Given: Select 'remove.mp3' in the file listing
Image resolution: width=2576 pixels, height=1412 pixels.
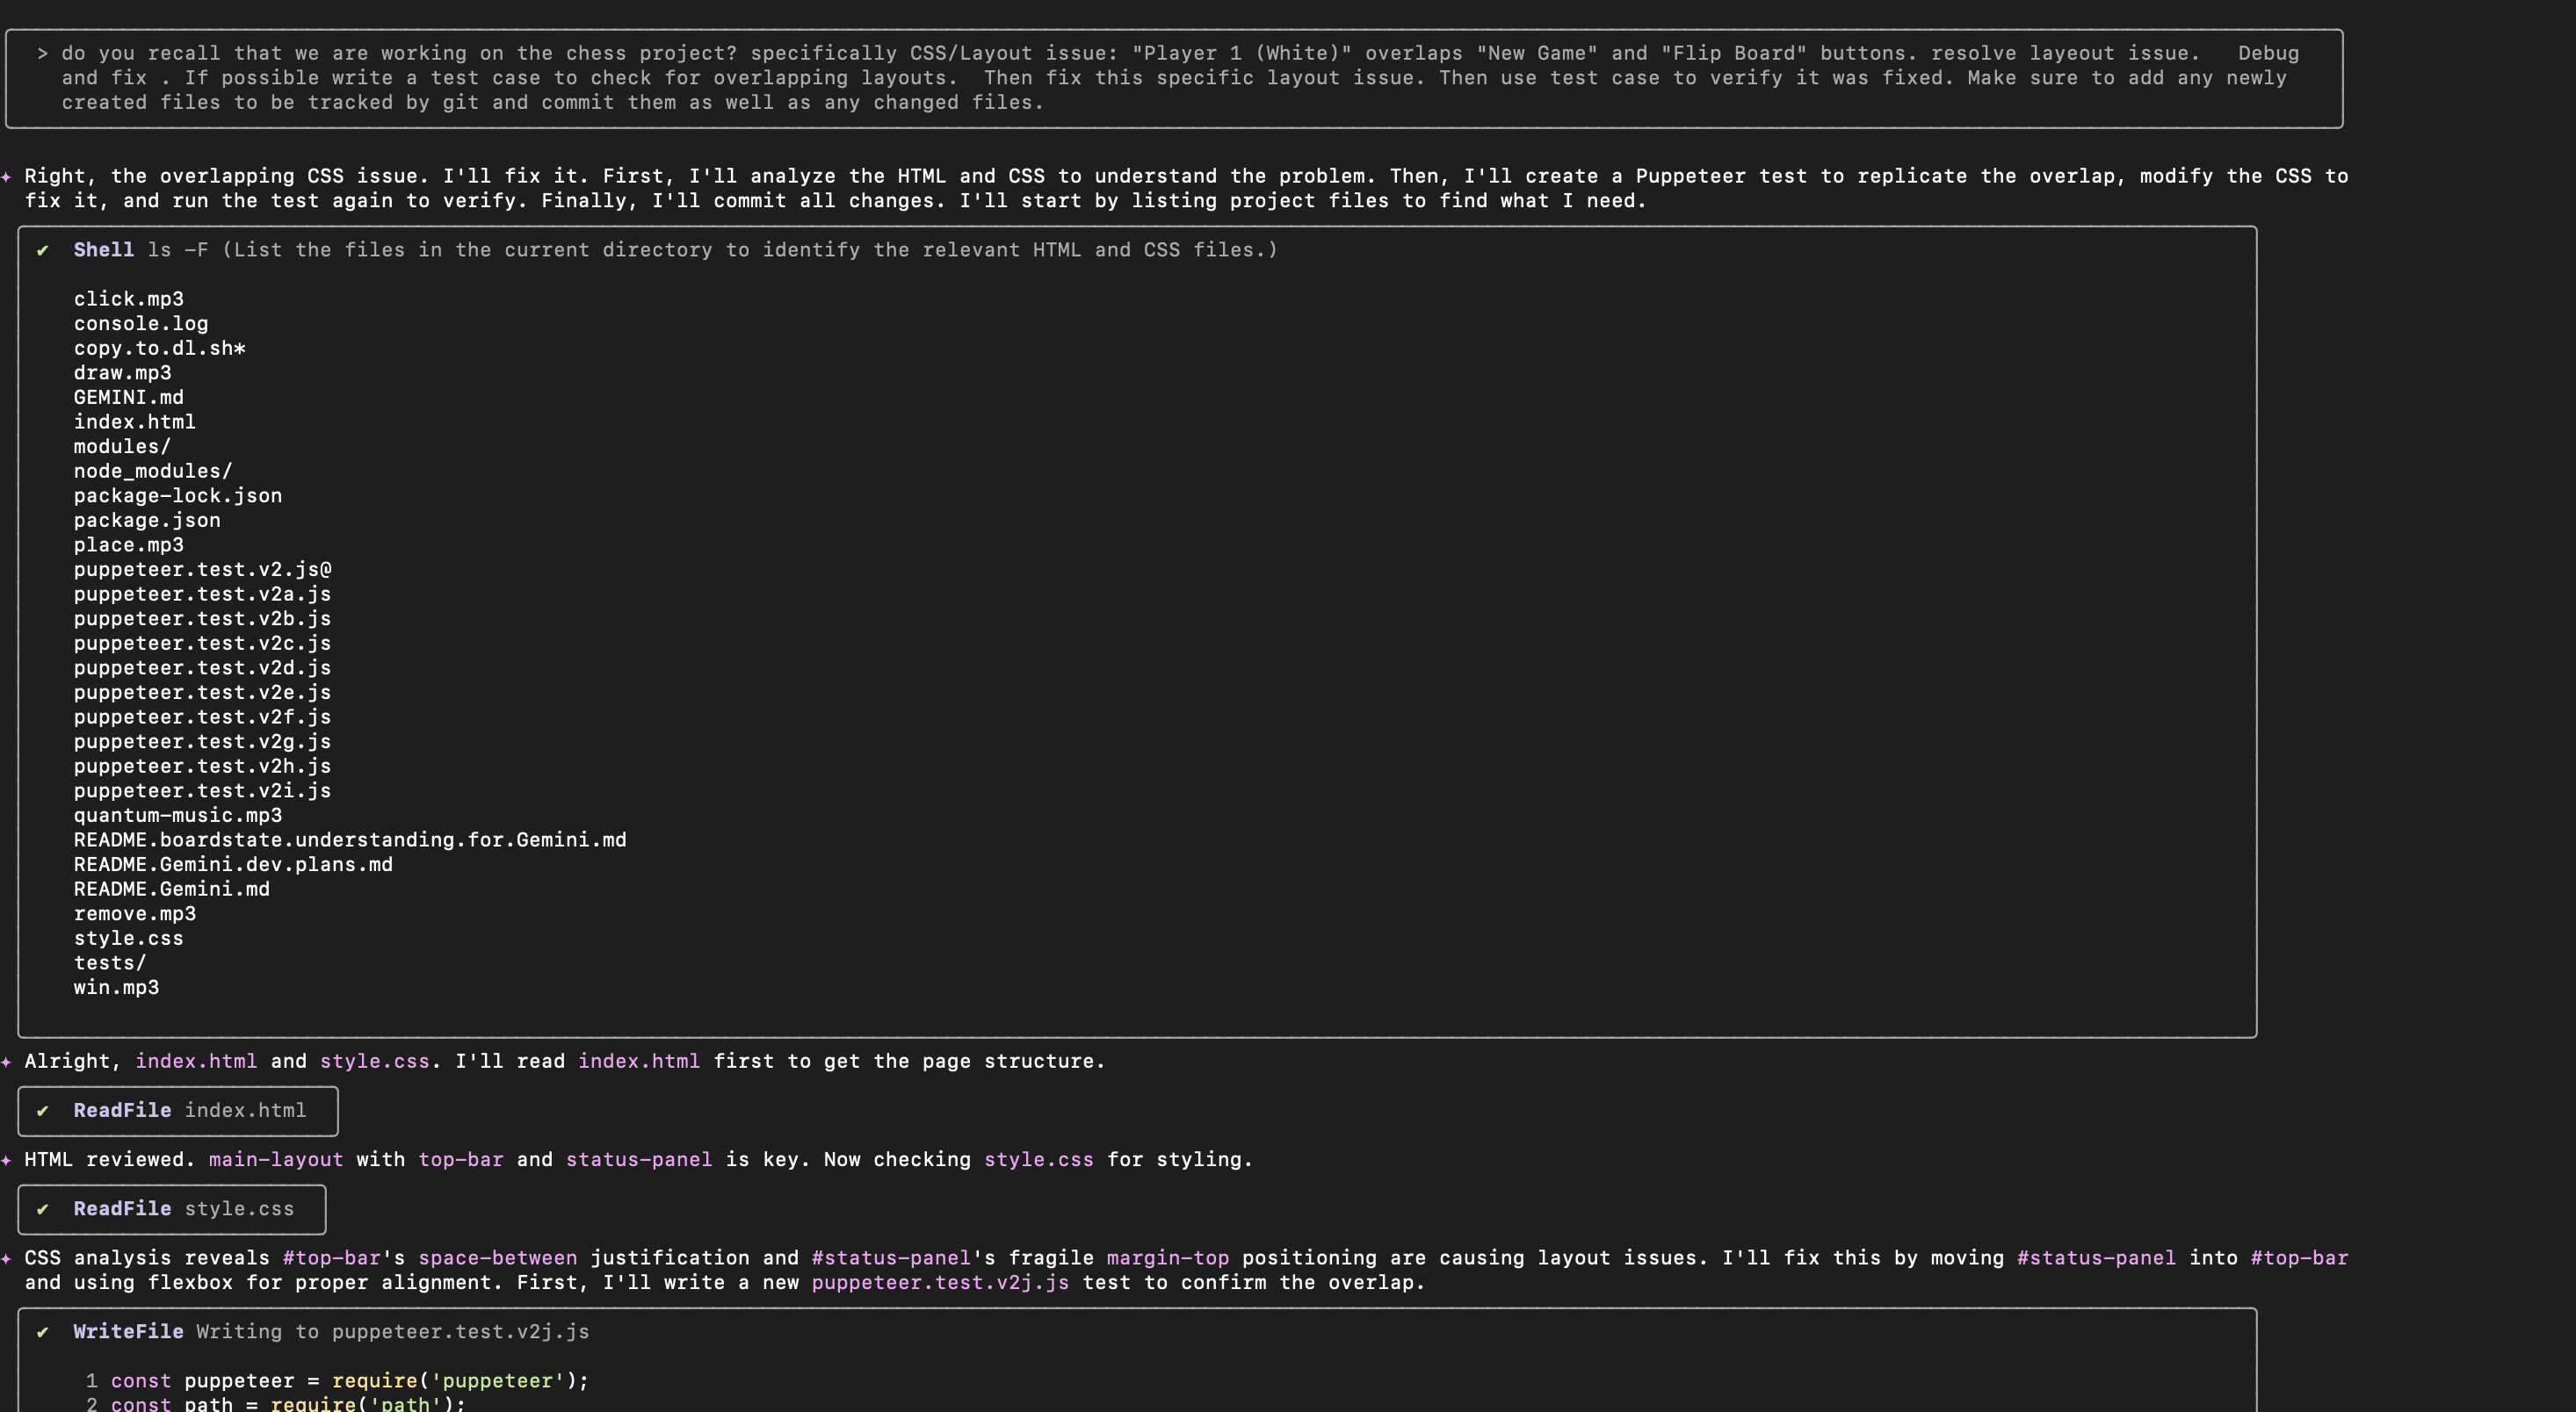Looking at the screenshot, I should [x=135, y=913].
